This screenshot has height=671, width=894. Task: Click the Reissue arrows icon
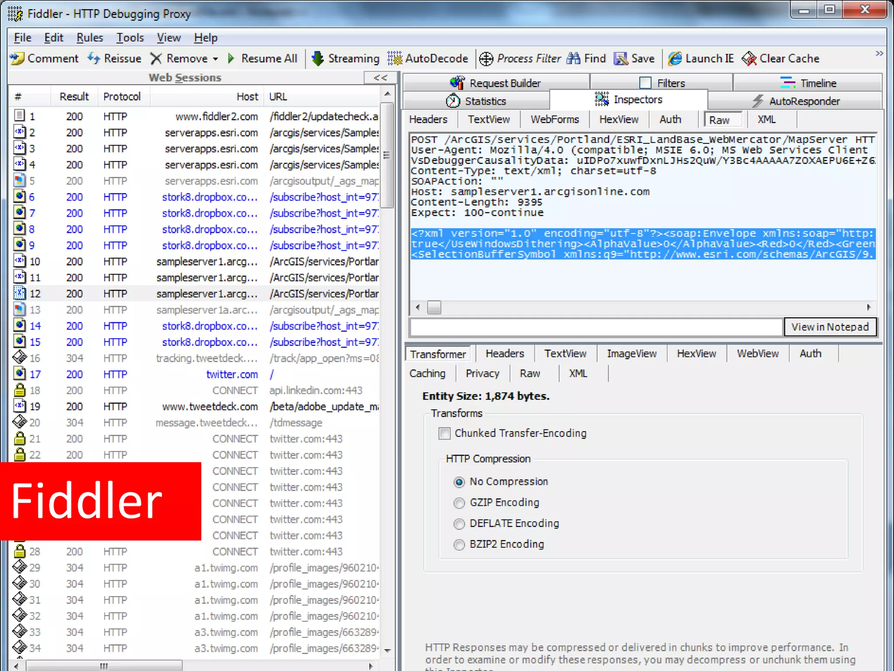click(94, 58)
